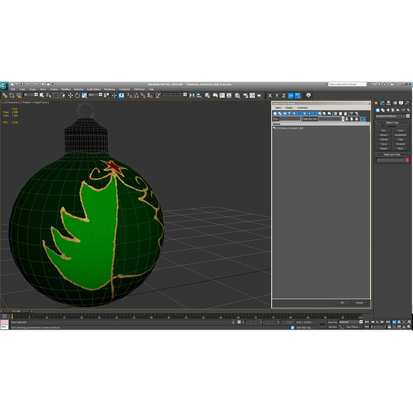The width and height of the screenshot is (413, 413).
Task: Toggle the Spinner Snap button
Action: pos(150,95)
